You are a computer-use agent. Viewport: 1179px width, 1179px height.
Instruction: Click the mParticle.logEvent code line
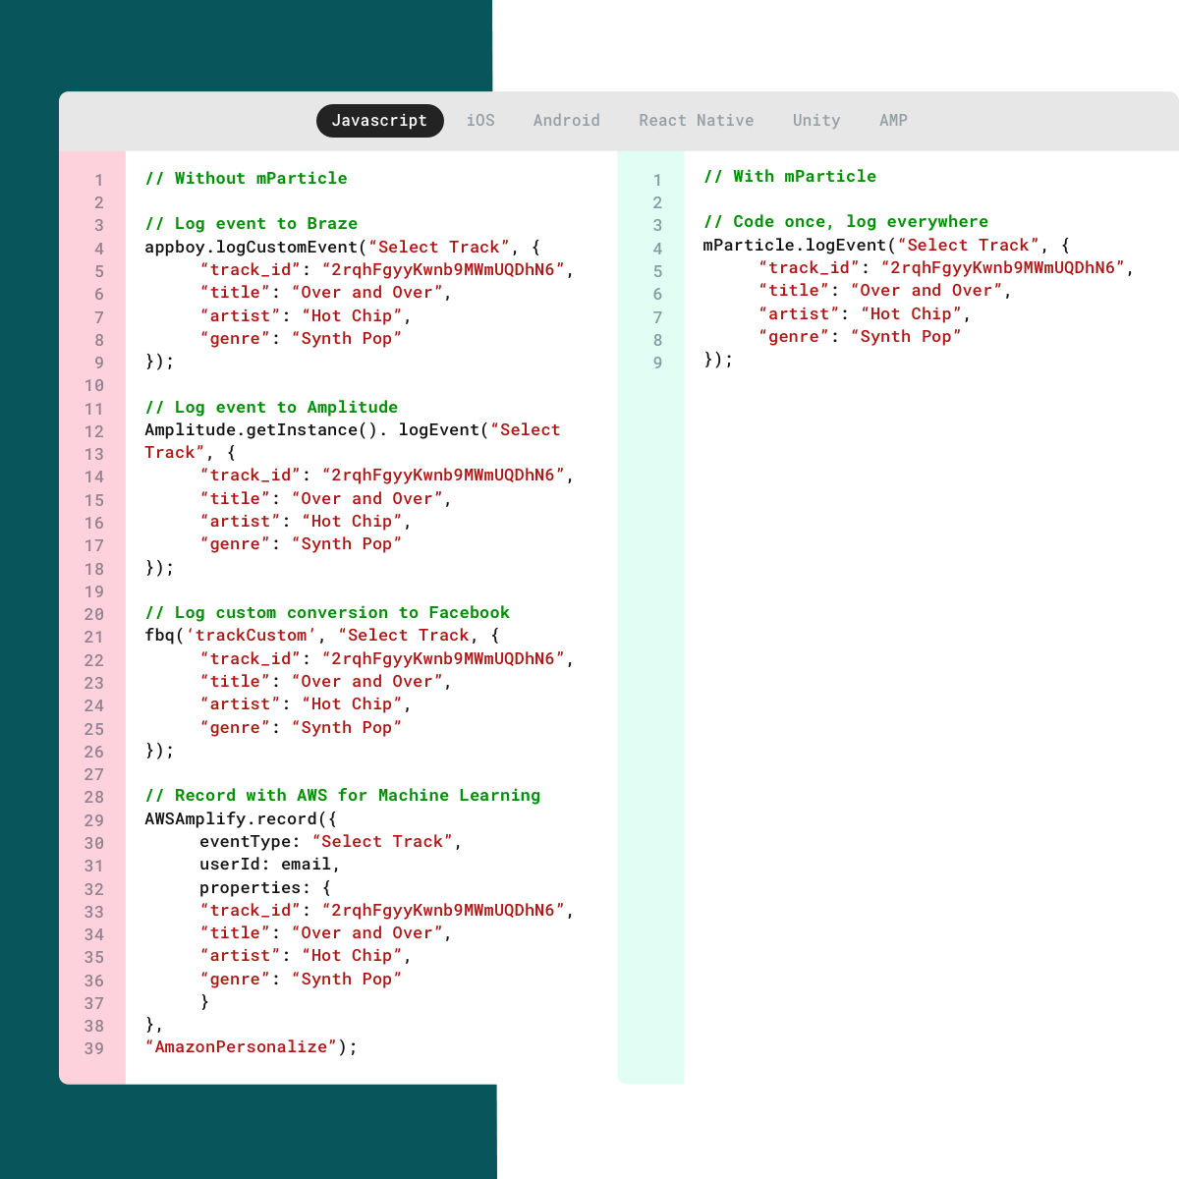pos(886,245)
